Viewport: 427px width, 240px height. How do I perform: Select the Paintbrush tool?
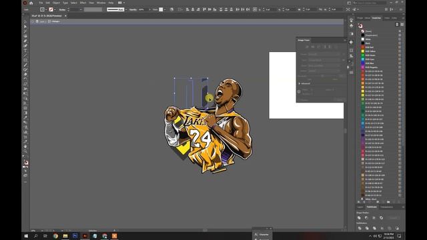25,65
